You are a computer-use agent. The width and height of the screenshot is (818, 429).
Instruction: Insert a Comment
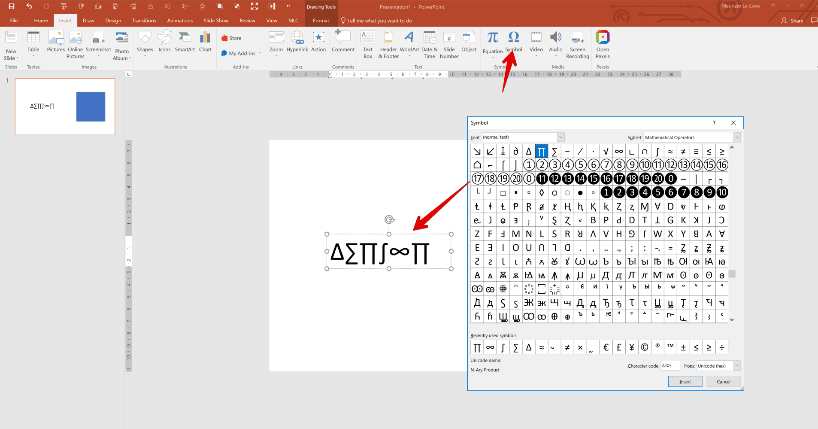(342, 41)
